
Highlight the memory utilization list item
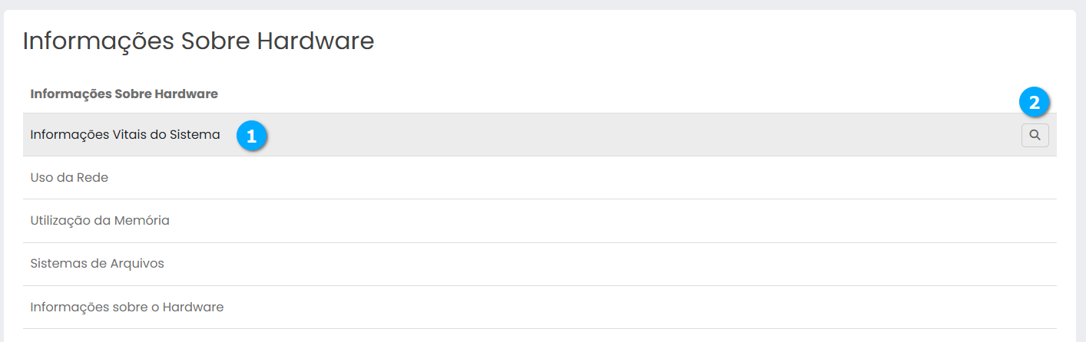coord(538,221)
